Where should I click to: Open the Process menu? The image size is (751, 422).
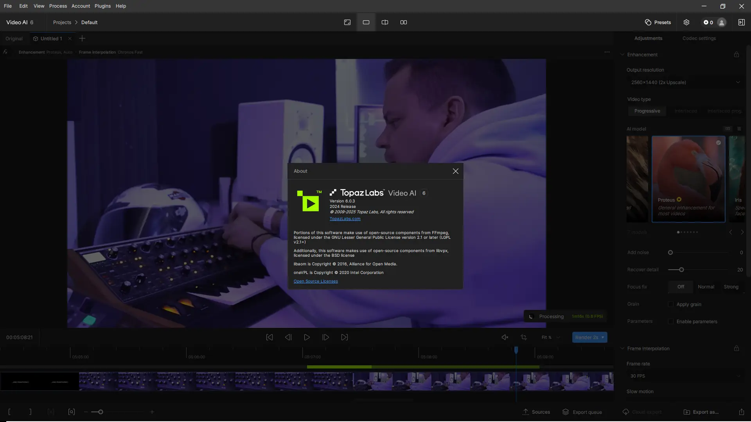click(58, 6)
